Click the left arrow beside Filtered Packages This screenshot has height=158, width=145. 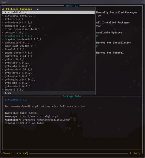(x=3, y=9)
